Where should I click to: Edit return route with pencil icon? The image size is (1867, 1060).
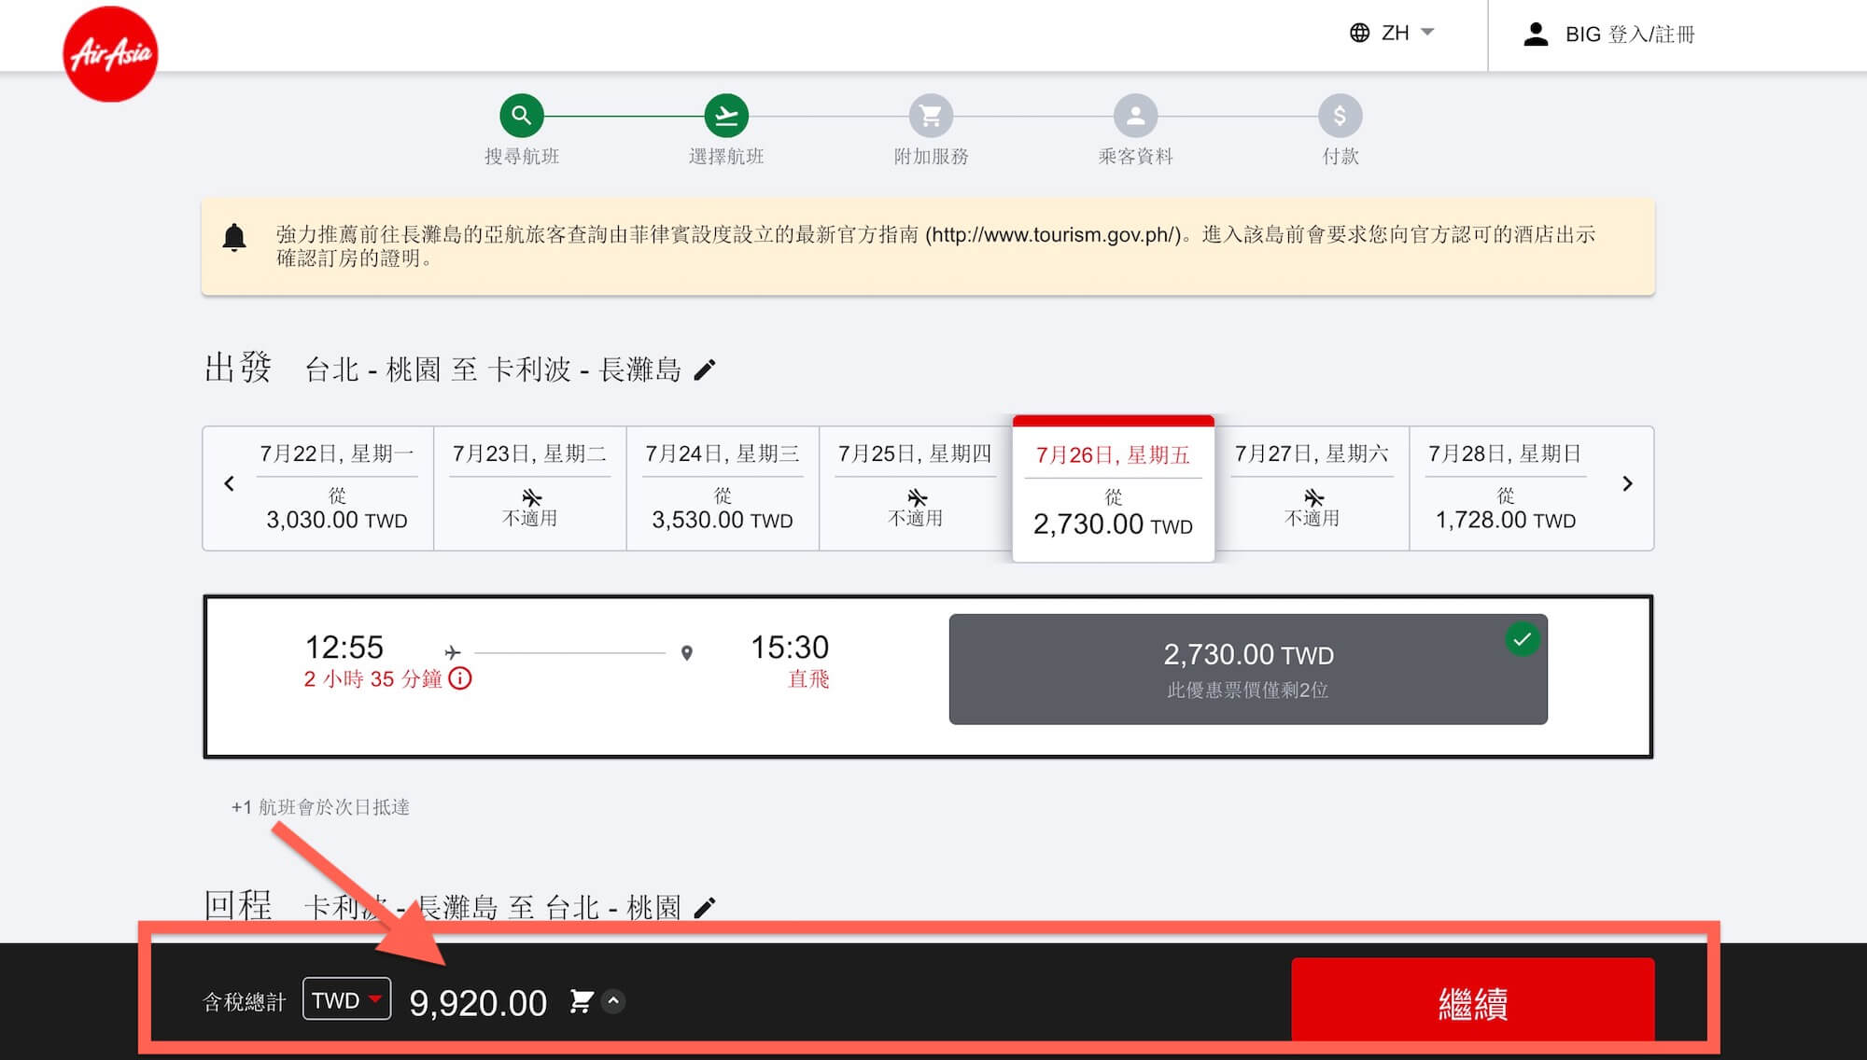(705, 907)
